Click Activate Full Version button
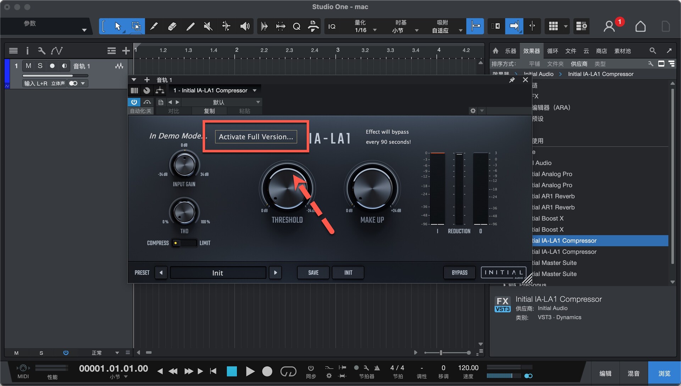The width and height of the screenshot is (681, 386). tap(256, 137)
